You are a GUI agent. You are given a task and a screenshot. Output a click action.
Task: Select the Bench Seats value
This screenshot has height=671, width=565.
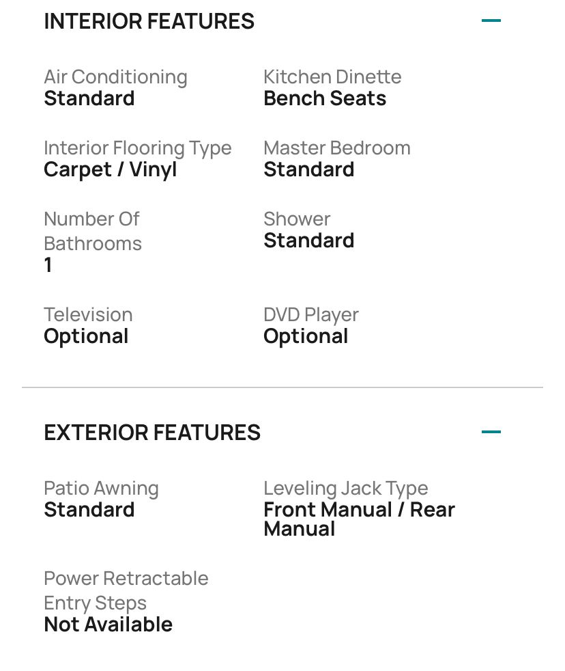click(325, 98)
